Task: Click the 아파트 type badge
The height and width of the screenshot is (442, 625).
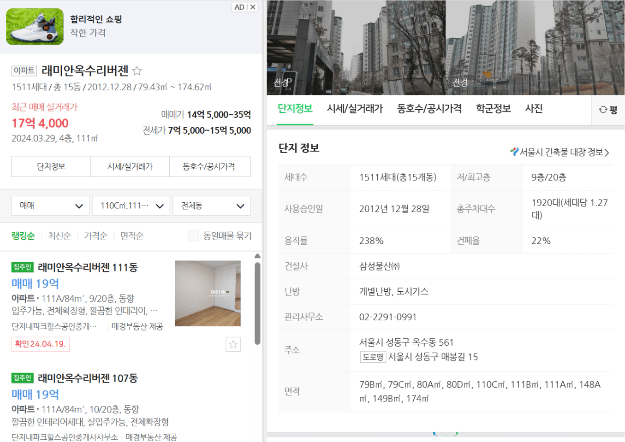Action: click(24, 71)
